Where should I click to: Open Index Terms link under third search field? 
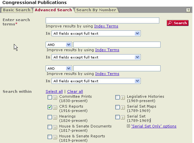[107, 74]
